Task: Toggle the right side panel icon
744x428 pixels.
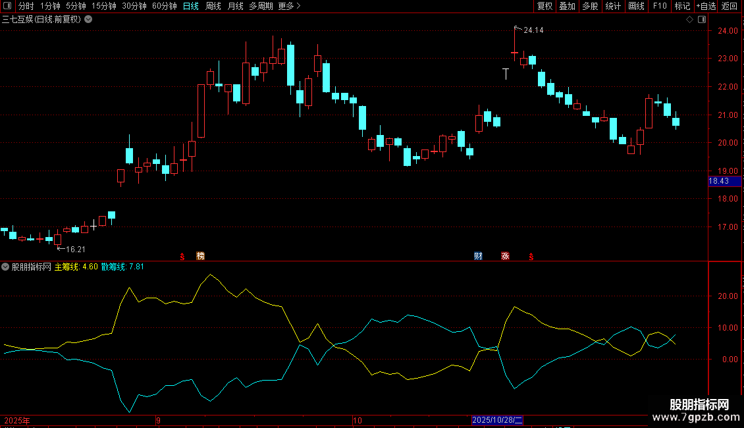Action: (x=702, y=20)
